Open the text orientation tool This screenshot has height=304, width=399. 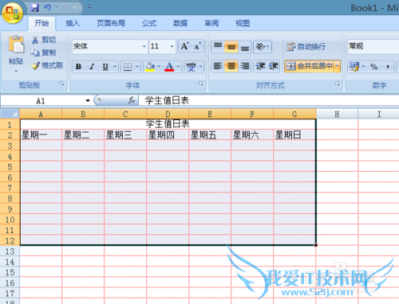[263, 47]
